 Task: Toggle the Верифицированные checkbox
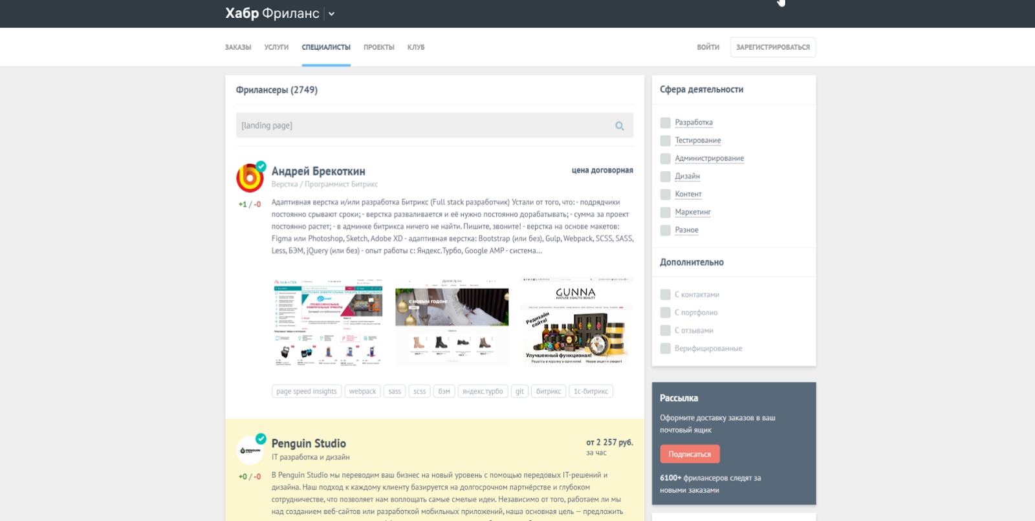pyautogui.click(x=665, y=349)
